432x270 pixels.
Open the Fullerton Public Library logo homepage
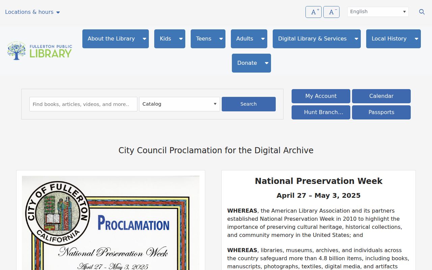tap(39, 51)
